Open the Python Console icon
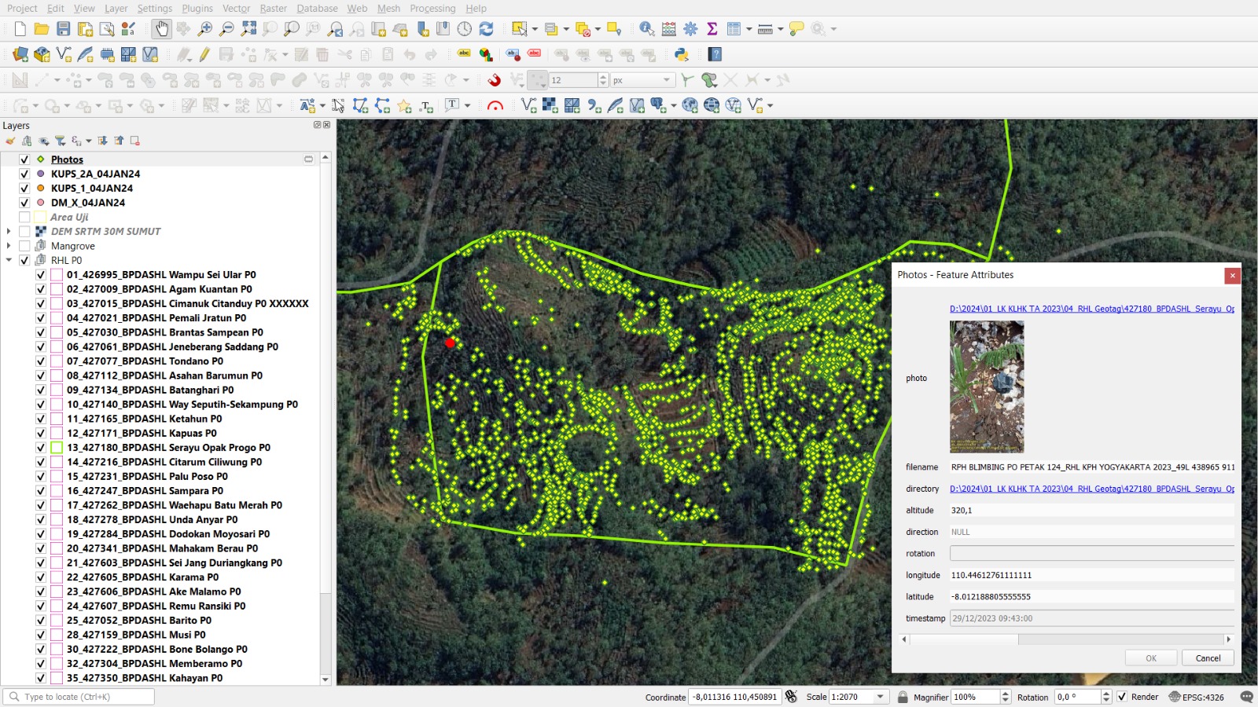Viewport: 1258px width, 707px height. coord(682,54)
